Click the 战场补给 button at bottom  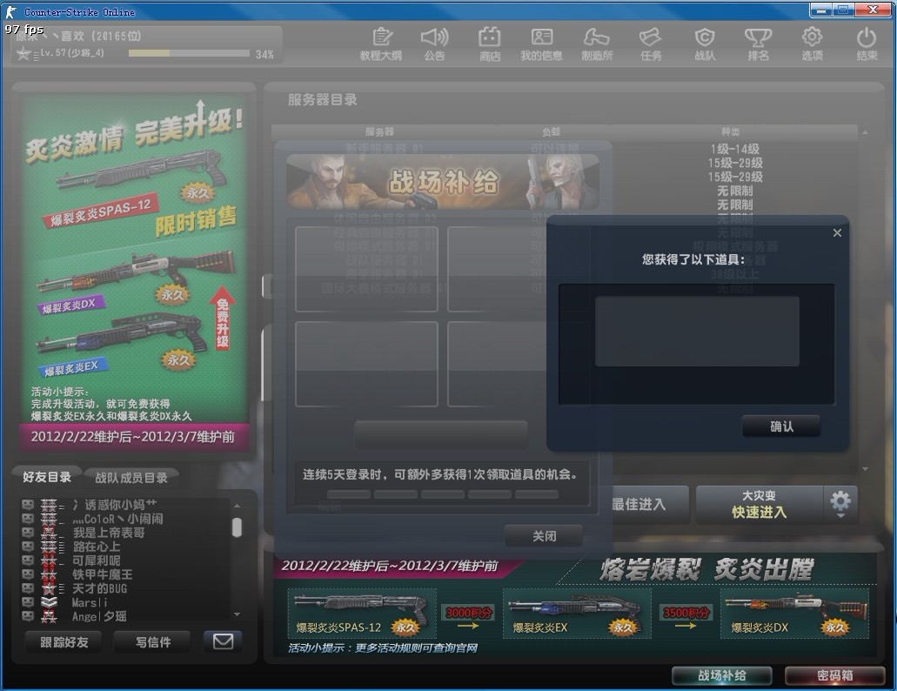coord(722,675)
